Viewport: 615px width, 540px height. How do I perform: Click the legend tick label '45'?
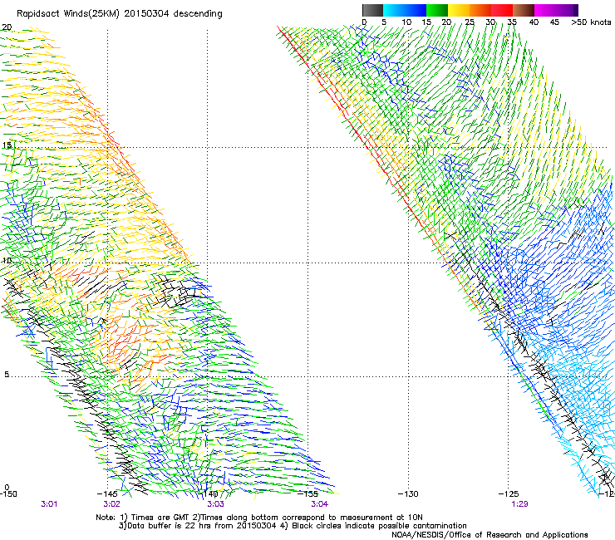point(554,22)
